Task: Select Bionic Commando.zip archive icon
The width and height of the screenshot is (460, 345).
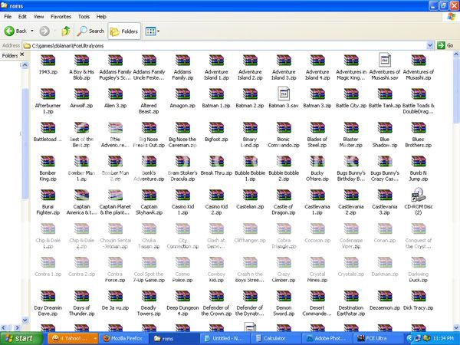Action: pyautogui.click(x=284, y=128)
